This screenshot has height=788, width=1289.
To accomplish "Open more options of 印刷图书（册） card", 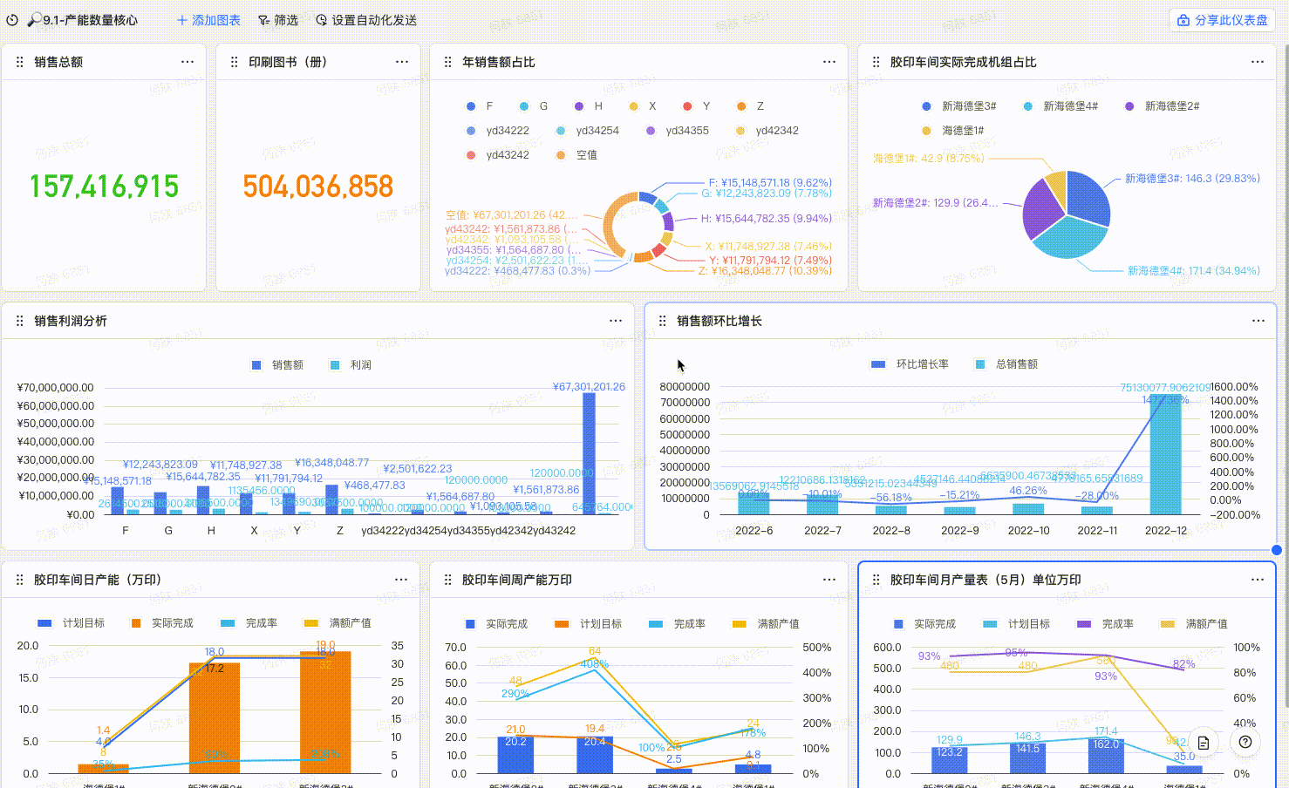I will pyautogui.click(x=402, y=62).
